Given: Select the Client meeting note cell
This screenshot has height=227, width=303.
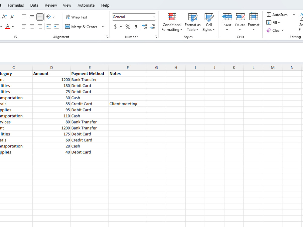Looking at the screenshot, I should click(x=128, y=104).
